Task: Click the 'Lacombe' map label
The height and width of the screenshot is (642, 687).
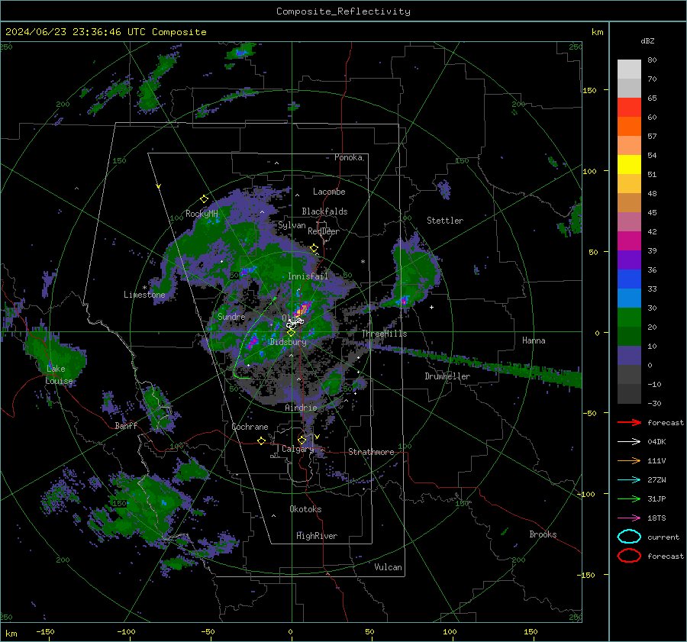Action: coord(329,192)
